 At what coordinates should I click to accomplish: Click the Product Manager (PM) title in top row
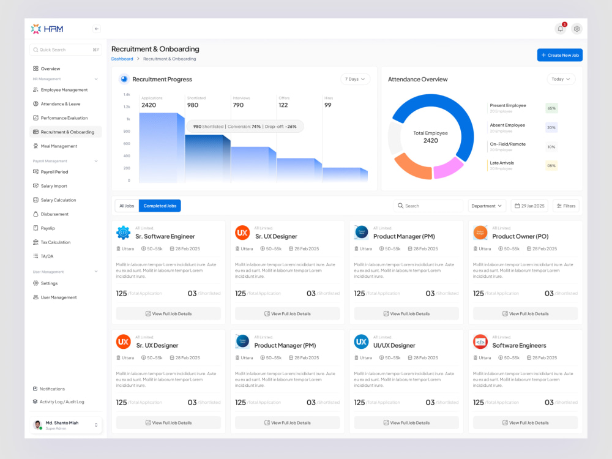coord(404,236)
